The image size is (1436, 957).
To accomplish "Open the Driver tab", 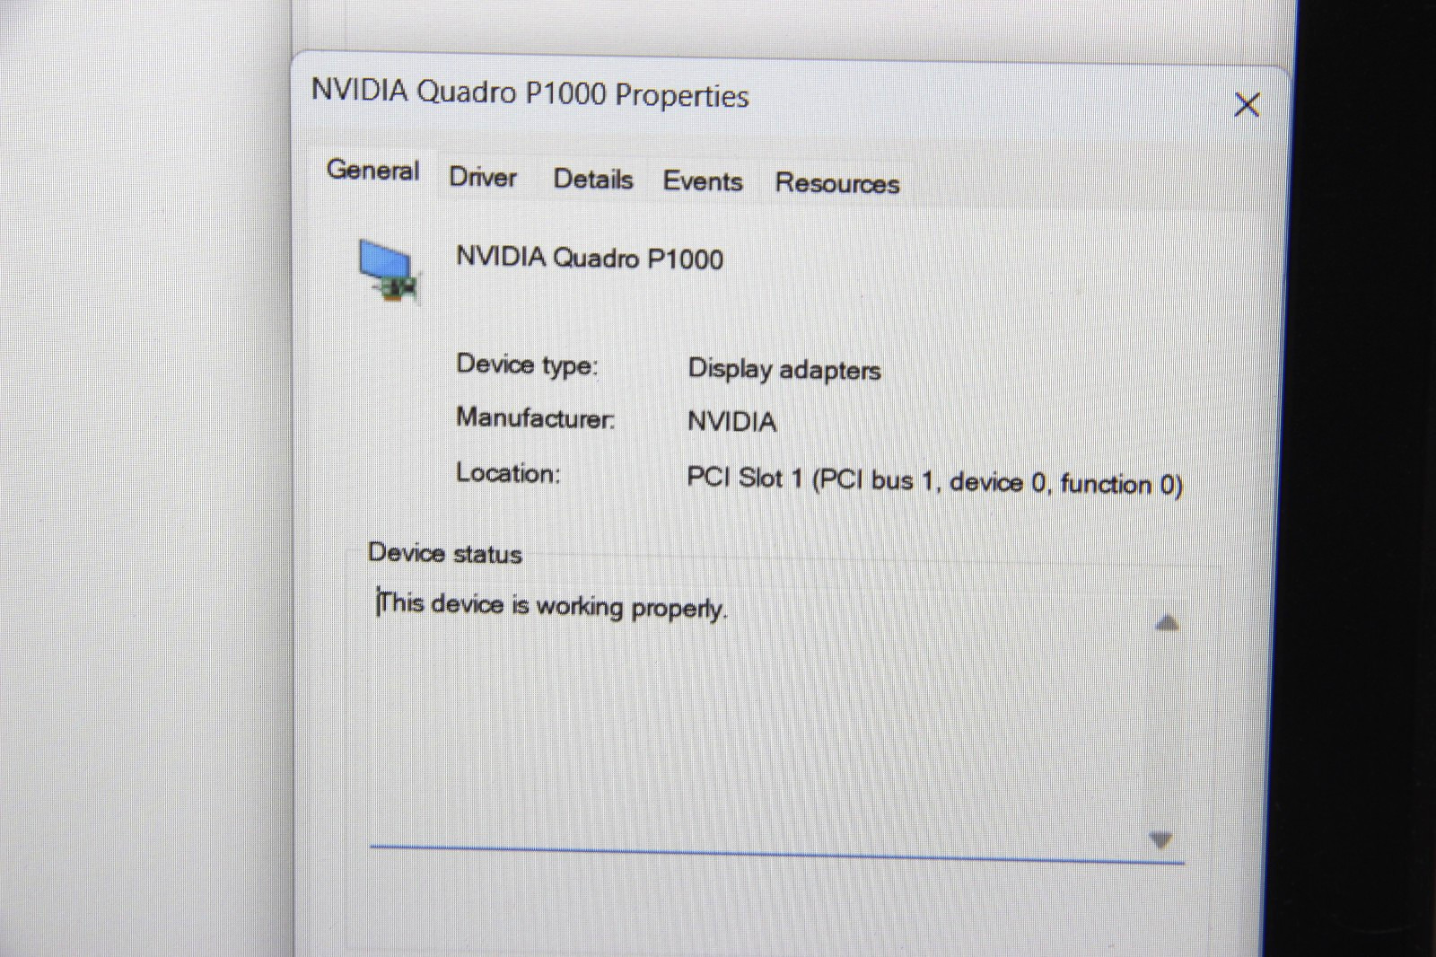I will click(x=483, y=177).
